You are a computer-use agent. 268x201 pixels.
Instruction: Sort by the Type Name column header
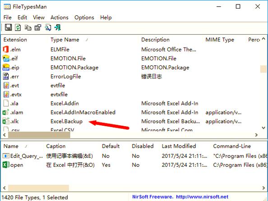tap(65, 40)
